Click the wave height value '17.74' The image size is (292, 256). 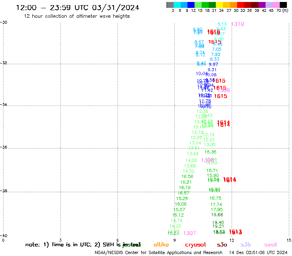[x=216, y=204]
